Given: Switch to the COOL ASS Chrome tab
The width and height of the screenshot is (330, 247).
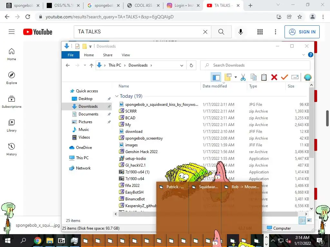Looking at the screenshot, I should point(143,5).
